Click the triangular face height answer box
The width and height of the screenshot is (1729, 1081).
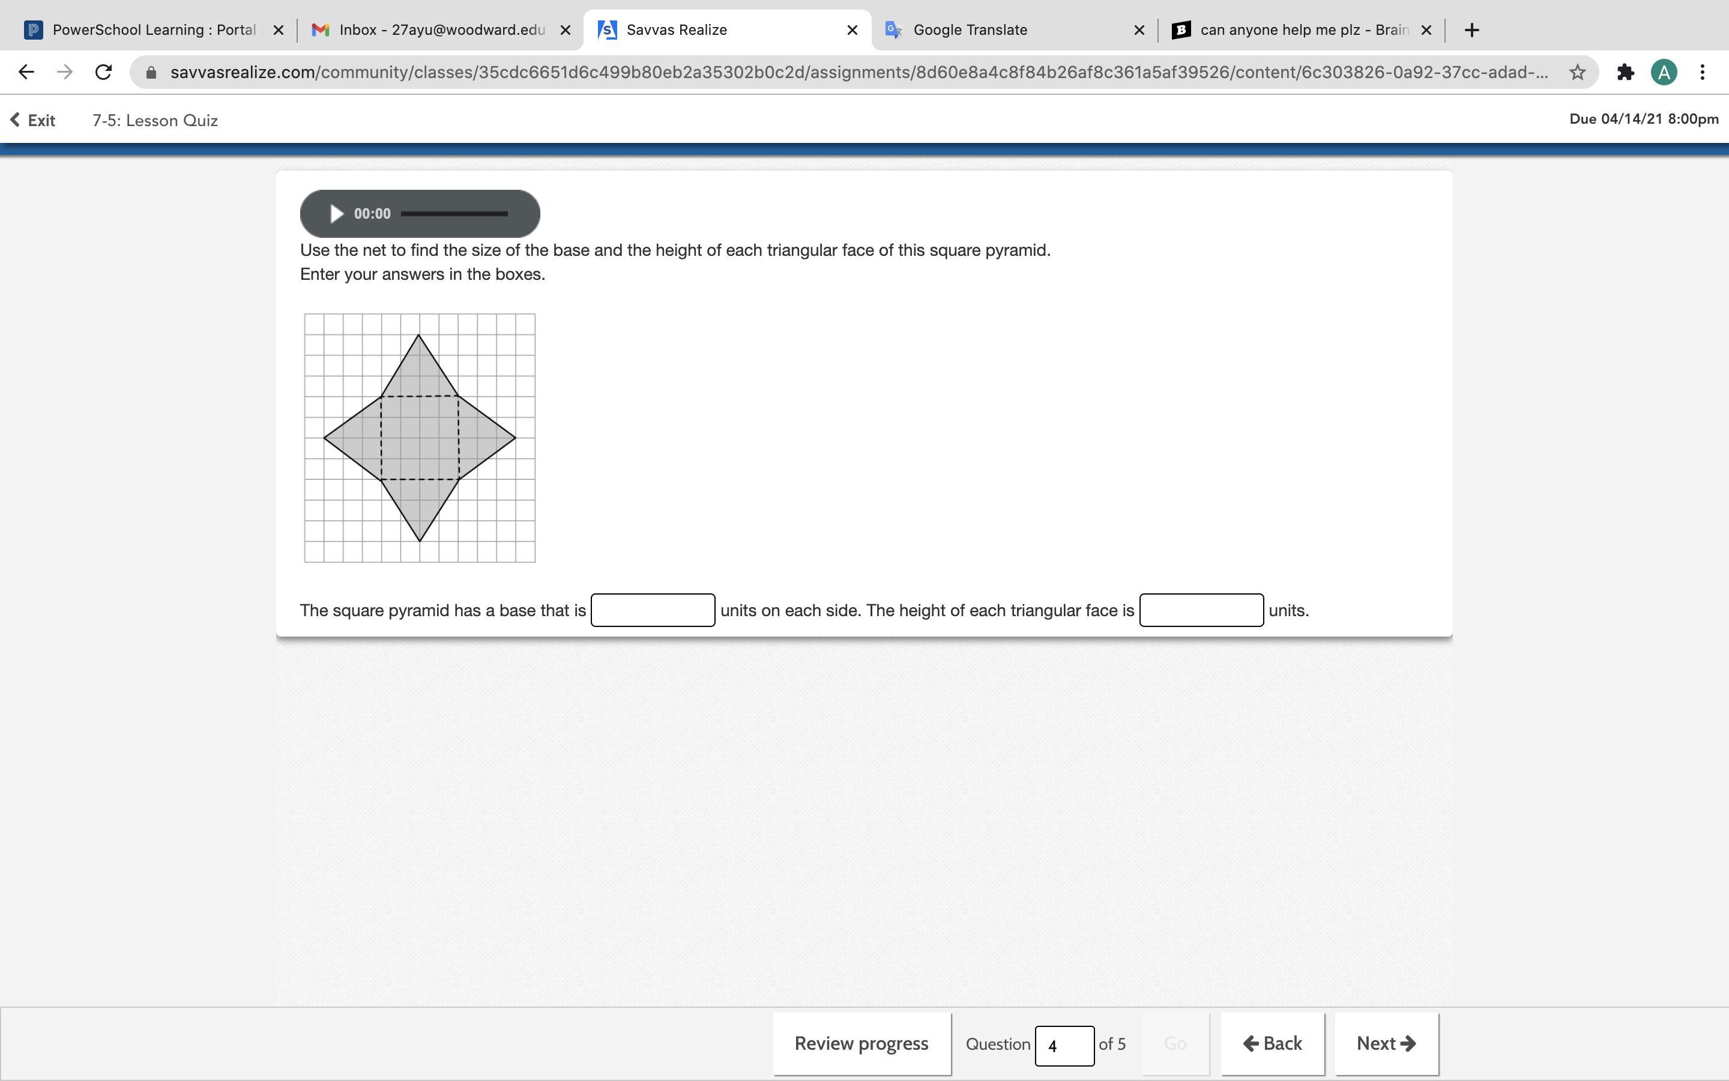click(x=1201, y=610)
